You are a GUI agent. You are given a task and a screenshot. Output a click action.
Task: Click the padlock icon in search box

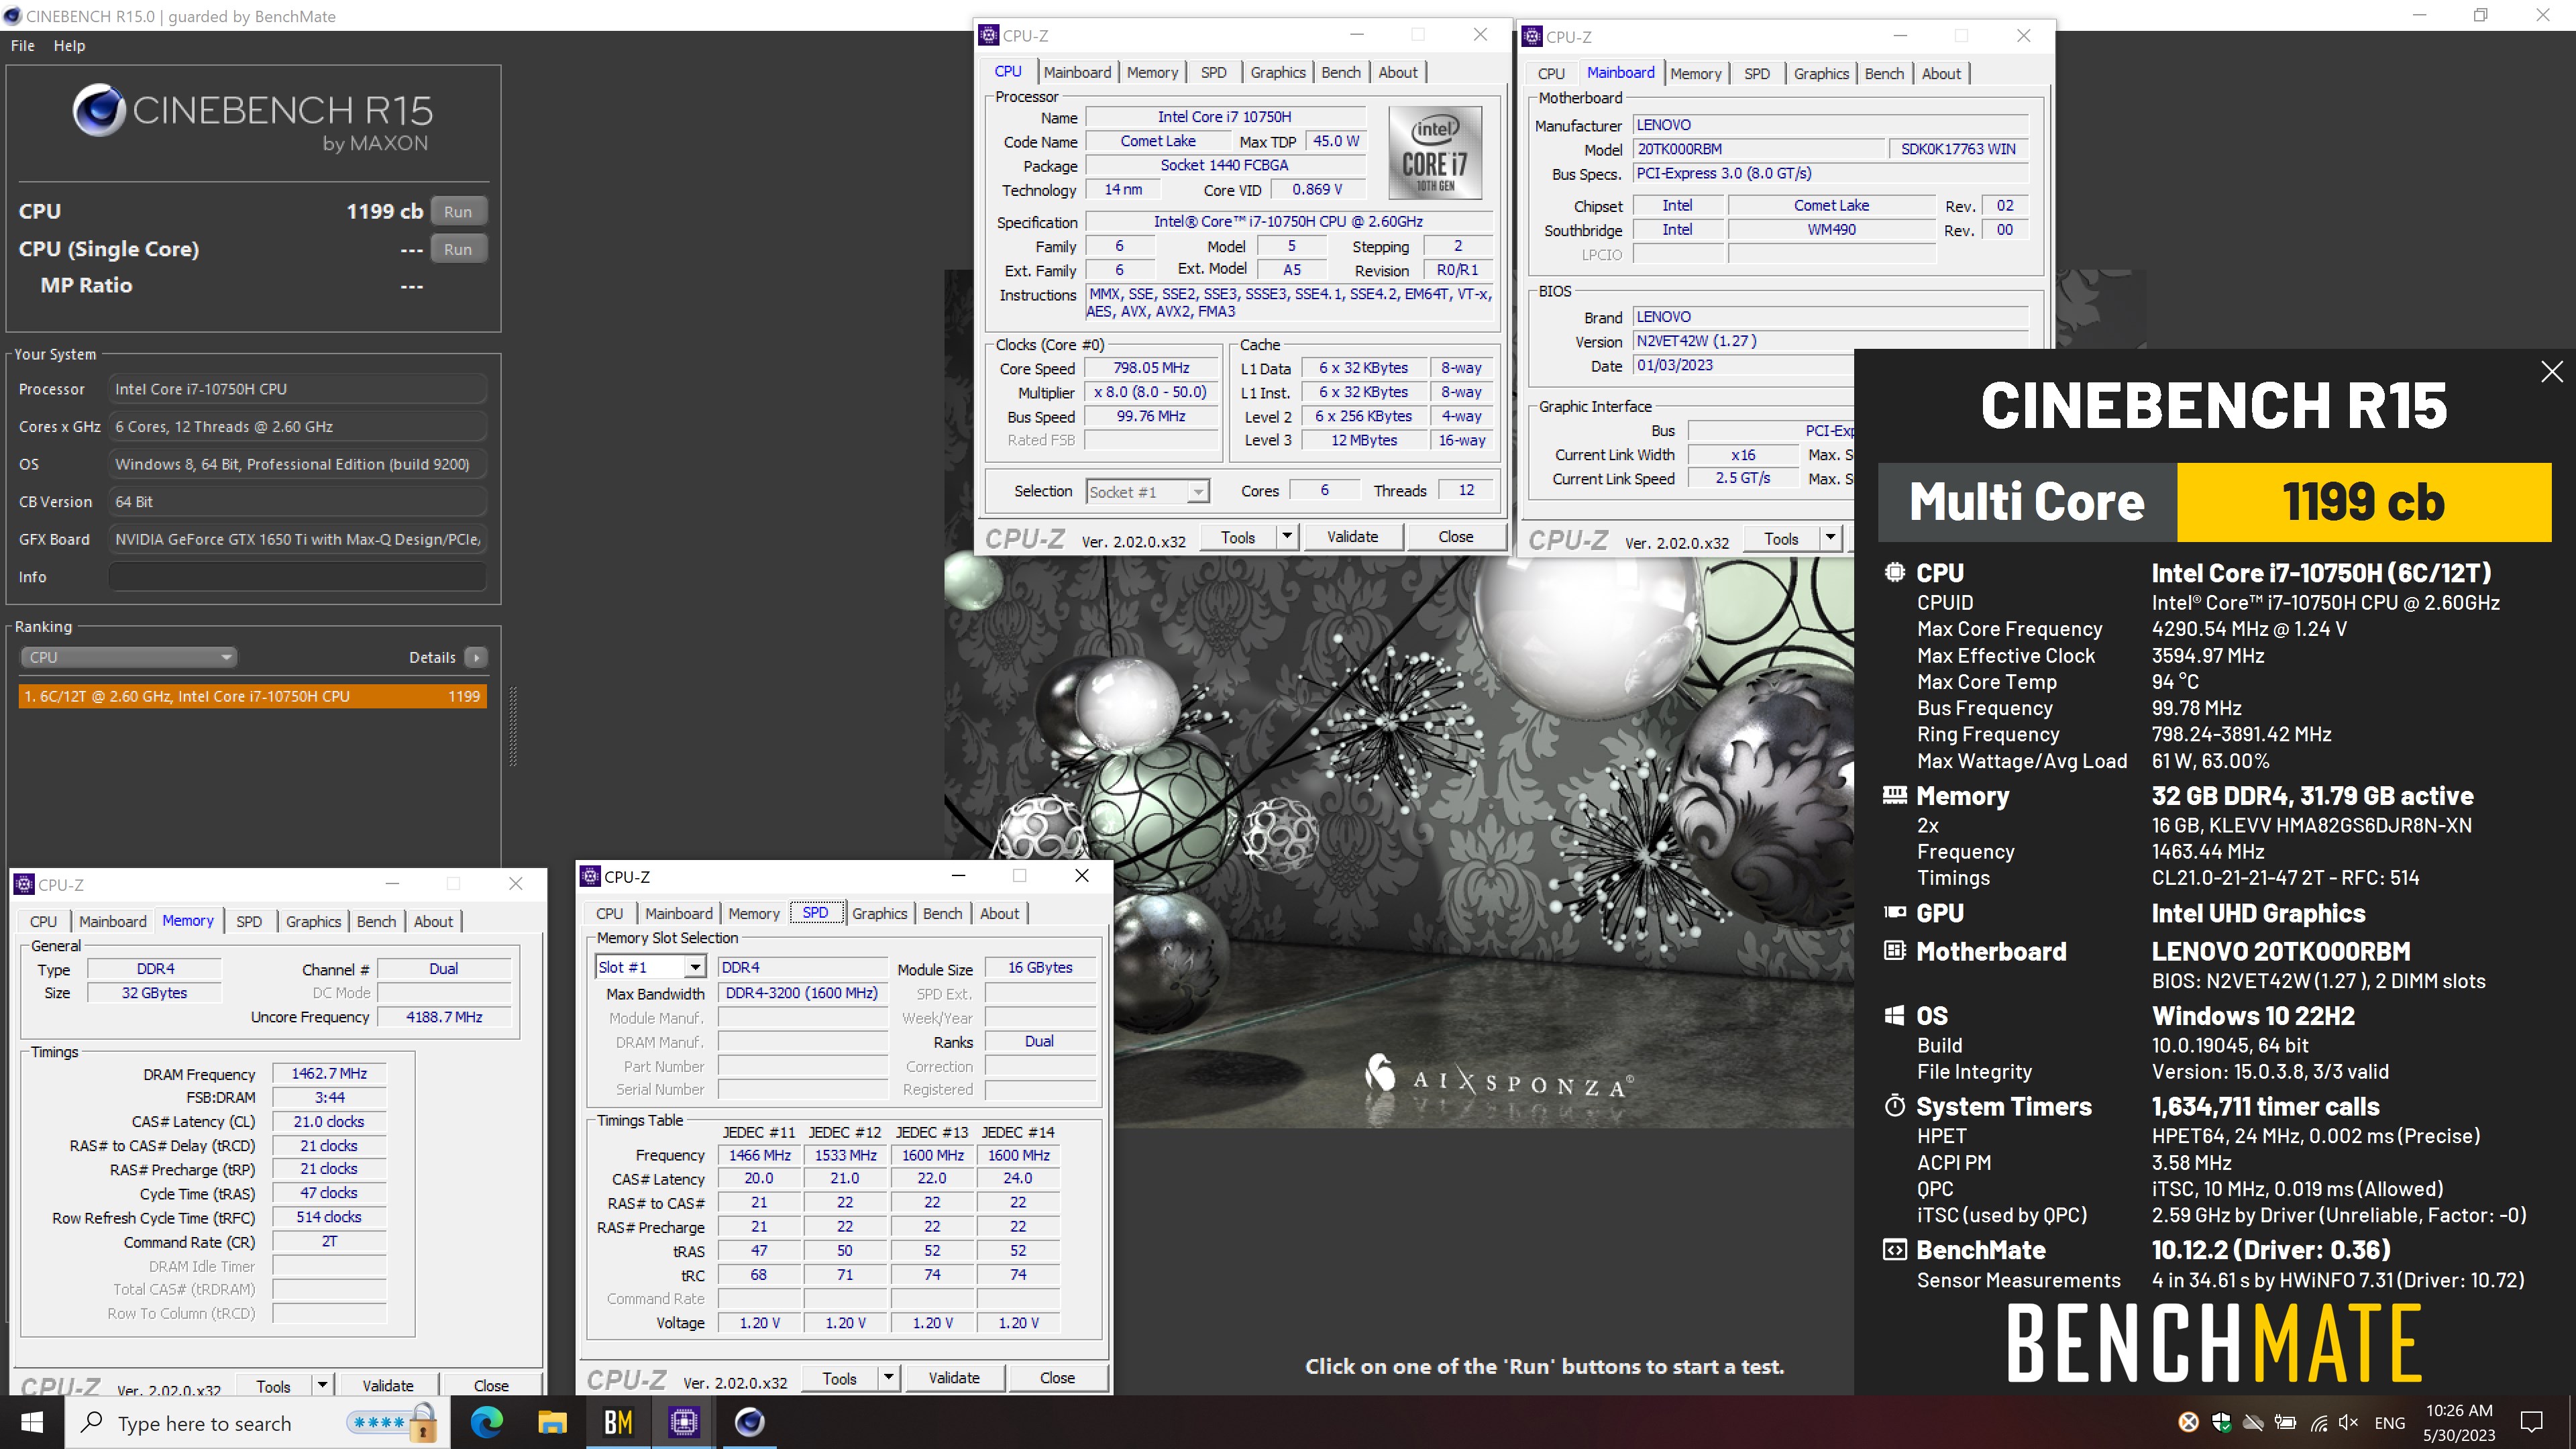[x=424, y=1422]
